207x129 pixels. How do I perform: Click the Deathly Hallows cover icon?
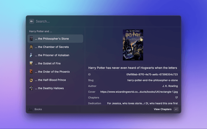click(x=31, y=88)
